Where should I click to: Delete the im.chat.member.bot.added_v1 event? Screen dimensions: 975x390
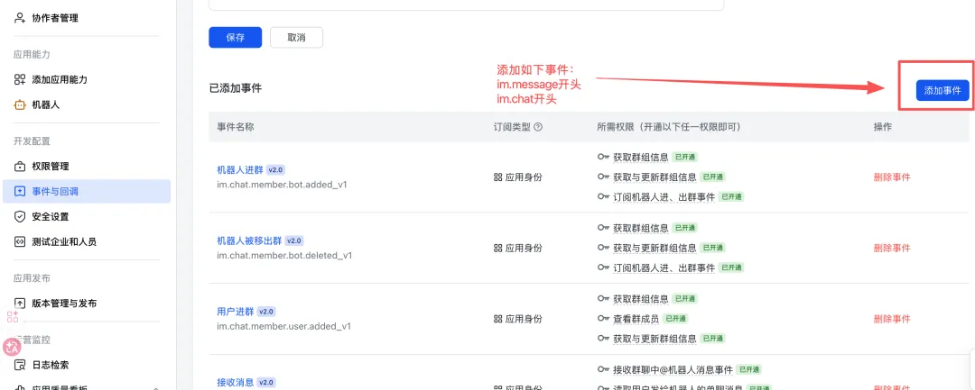click(x=892, y=177)
